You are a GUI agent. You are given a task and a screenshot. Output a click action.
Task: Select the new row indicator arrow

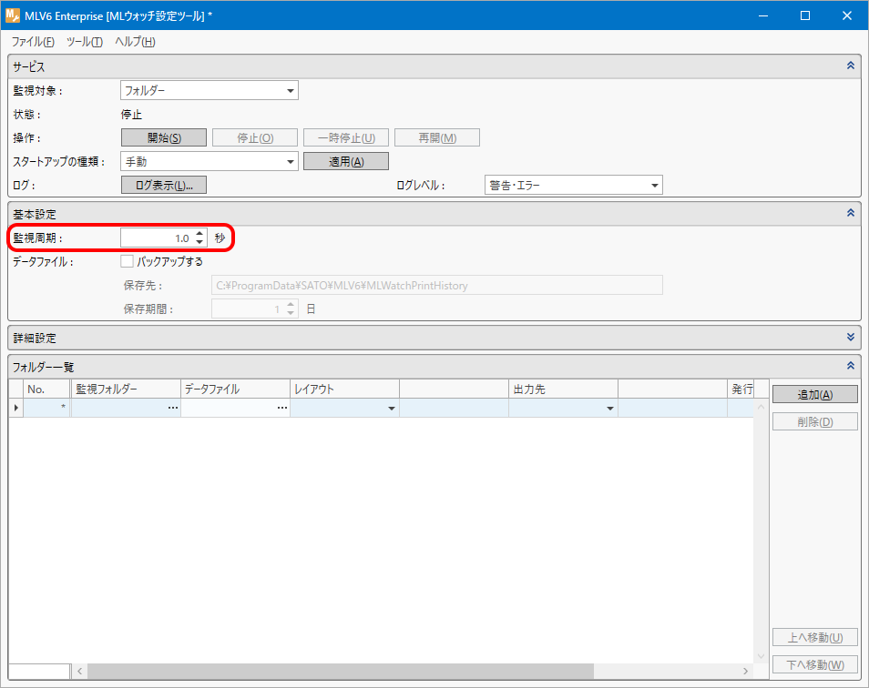pos(15,408)
